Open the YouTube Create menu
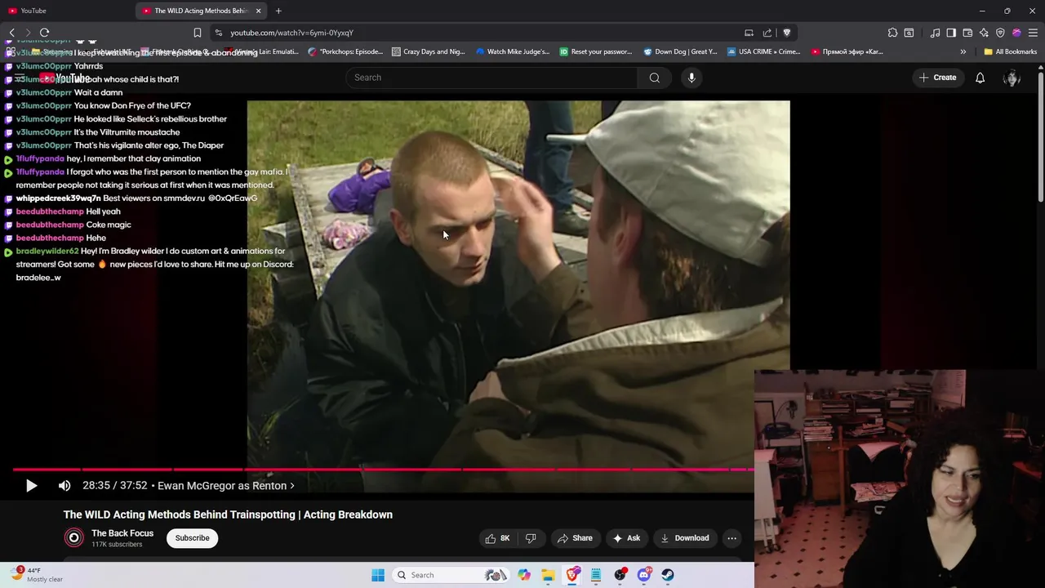Screen dimensions: 1045x588 (x=936, y=78)
